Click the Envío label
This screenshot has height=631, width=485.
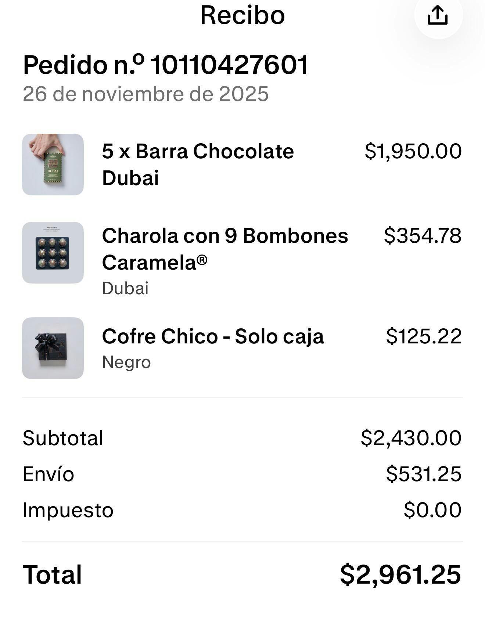[48, 474]
